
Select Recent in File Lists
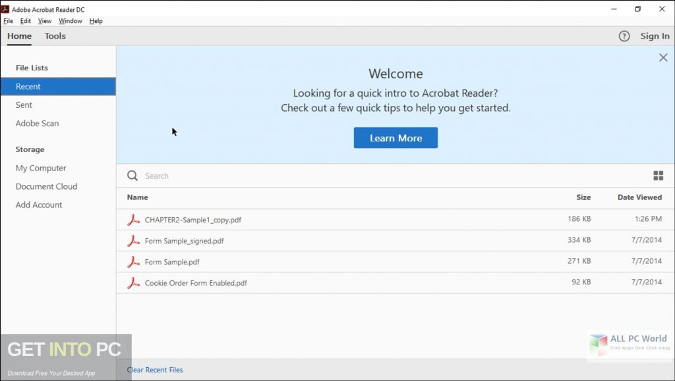point(58,86)
